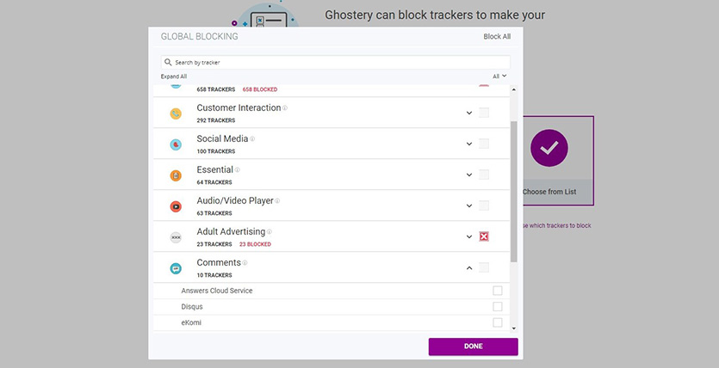Click info icon next to Adult Advertising

[x=270, y=231]
